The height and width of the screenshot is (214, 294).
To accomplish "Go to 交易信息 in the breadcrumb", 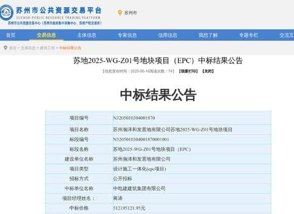I will [x=28, y=48].
